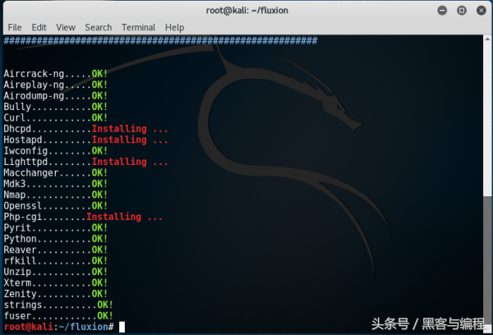
Task: Click the Unzip OK line
Action: 56,272
